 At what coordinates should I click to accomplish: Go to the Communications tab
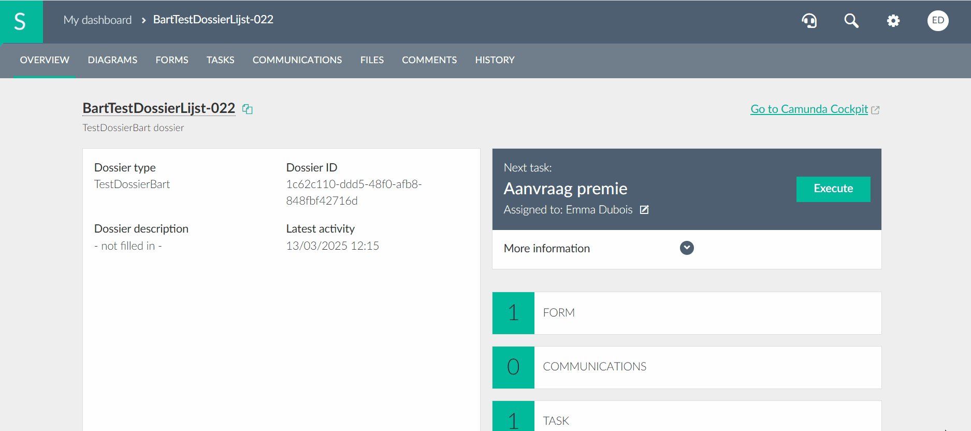point(297,60)
